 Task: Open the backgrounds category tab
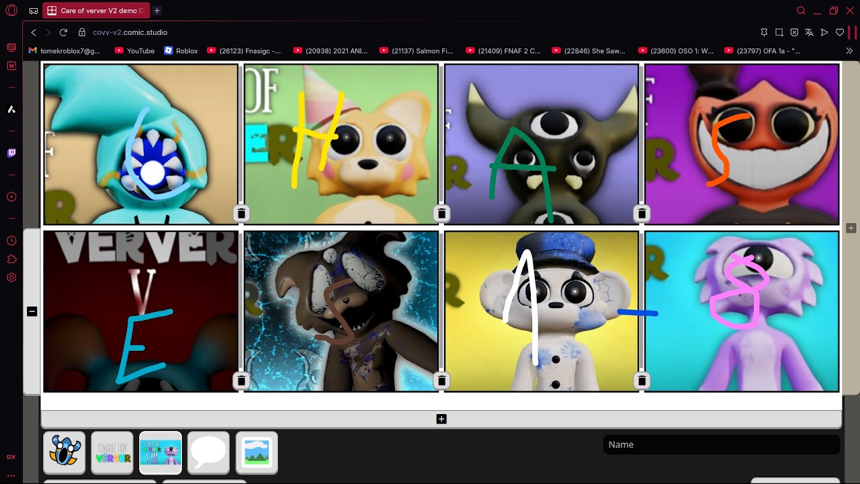click(x=161, y=452)
